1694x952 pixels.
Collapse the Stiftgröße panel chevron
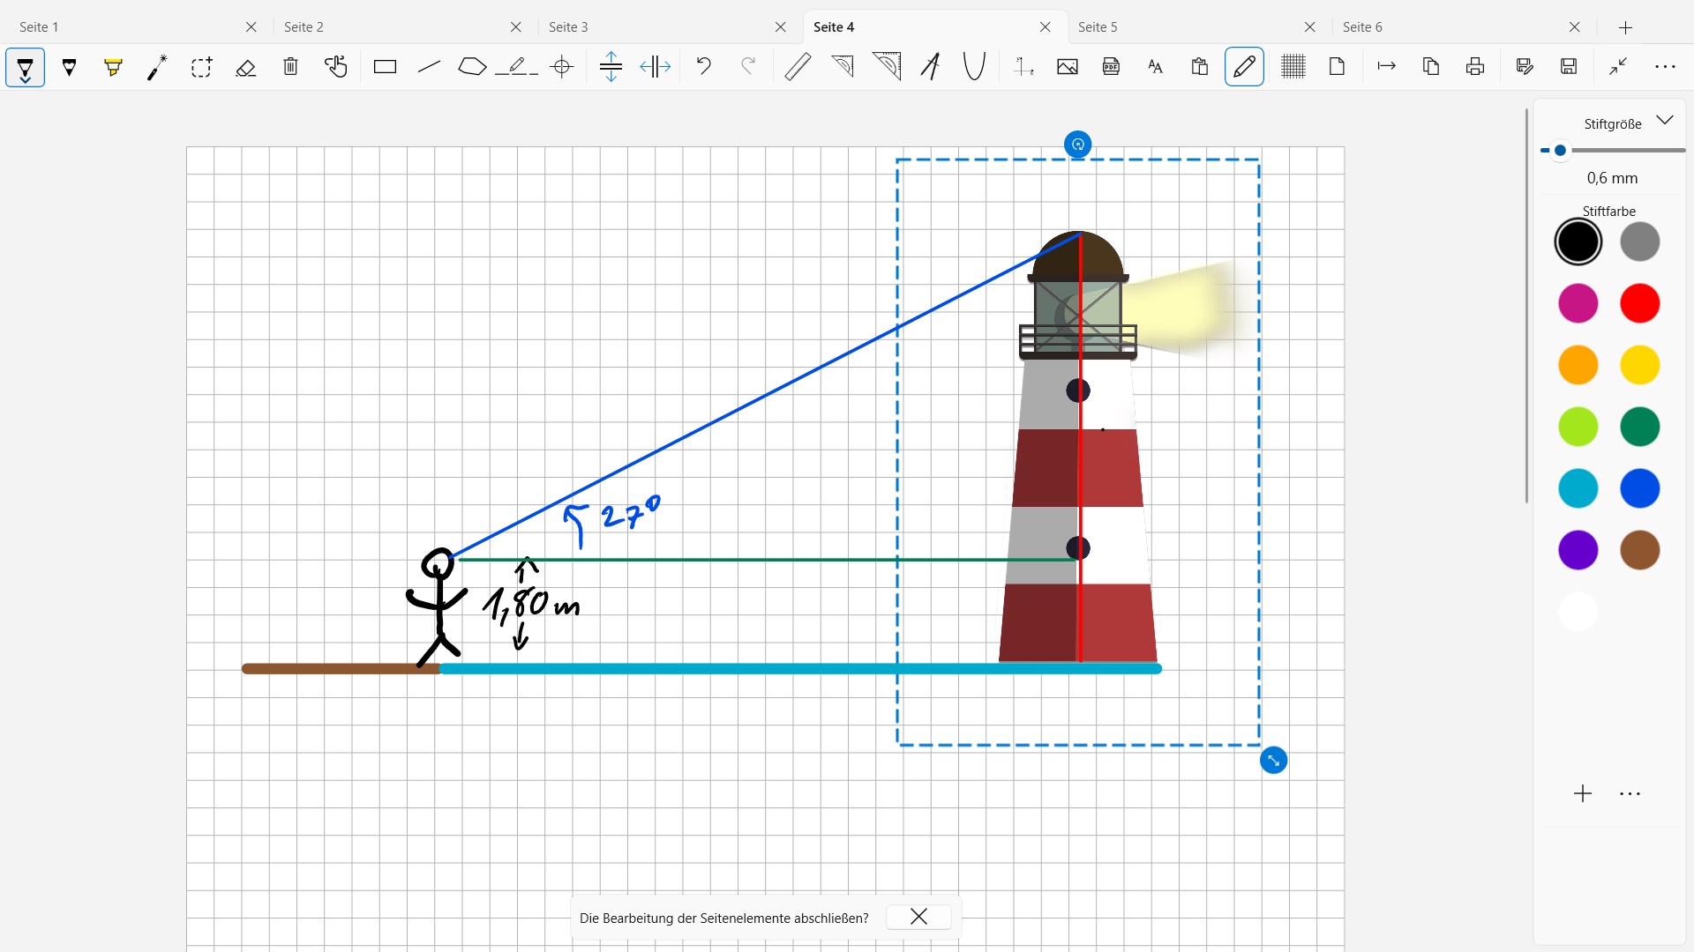click(x=1665, y=121)
